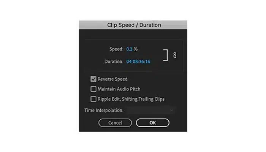Click the speed-duration link chain icon

pyautogui.click(x=174, y=55)
